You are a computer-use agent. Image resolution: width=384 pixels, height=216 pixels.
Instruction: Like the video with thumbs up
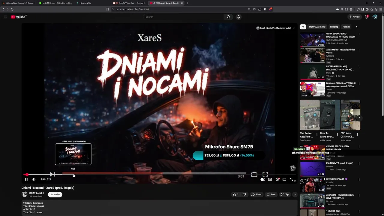(x=235, y=194)
